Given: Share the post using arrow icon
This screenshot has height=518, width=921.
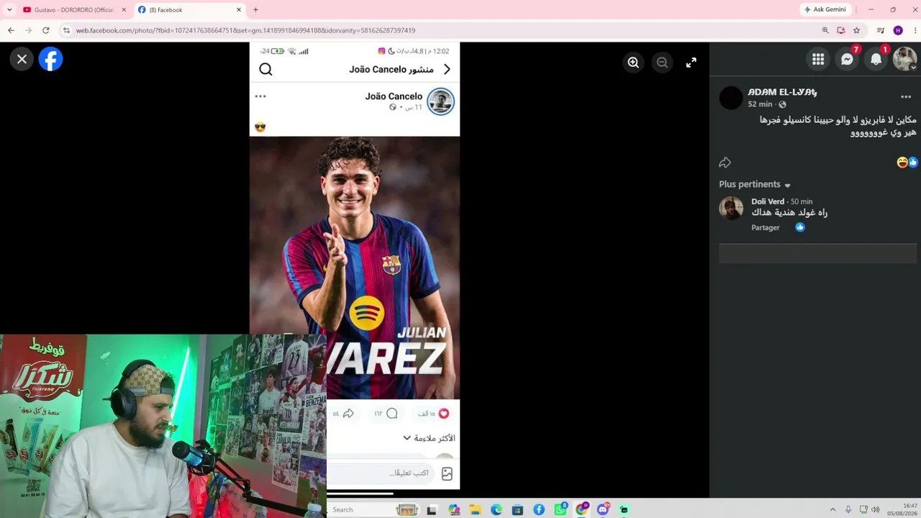Looking at the screenshot, I should click(725, 163).
